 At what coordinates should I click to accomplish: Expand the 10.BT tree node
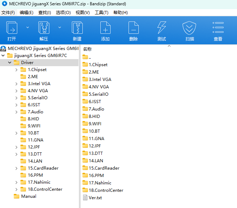pos(16,133)
